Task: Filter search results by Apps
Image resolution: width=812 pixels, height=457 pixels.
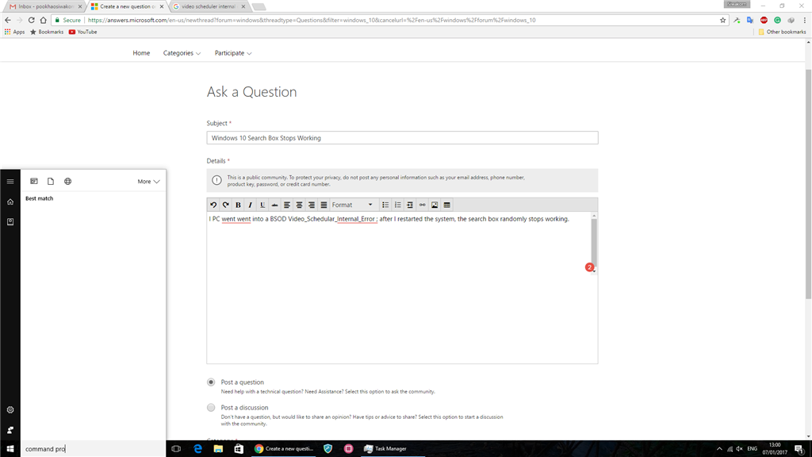Action: point(33,182)
